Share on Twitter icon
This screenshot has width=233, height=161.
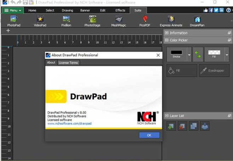pyautogui.click(x=216, y=10)
